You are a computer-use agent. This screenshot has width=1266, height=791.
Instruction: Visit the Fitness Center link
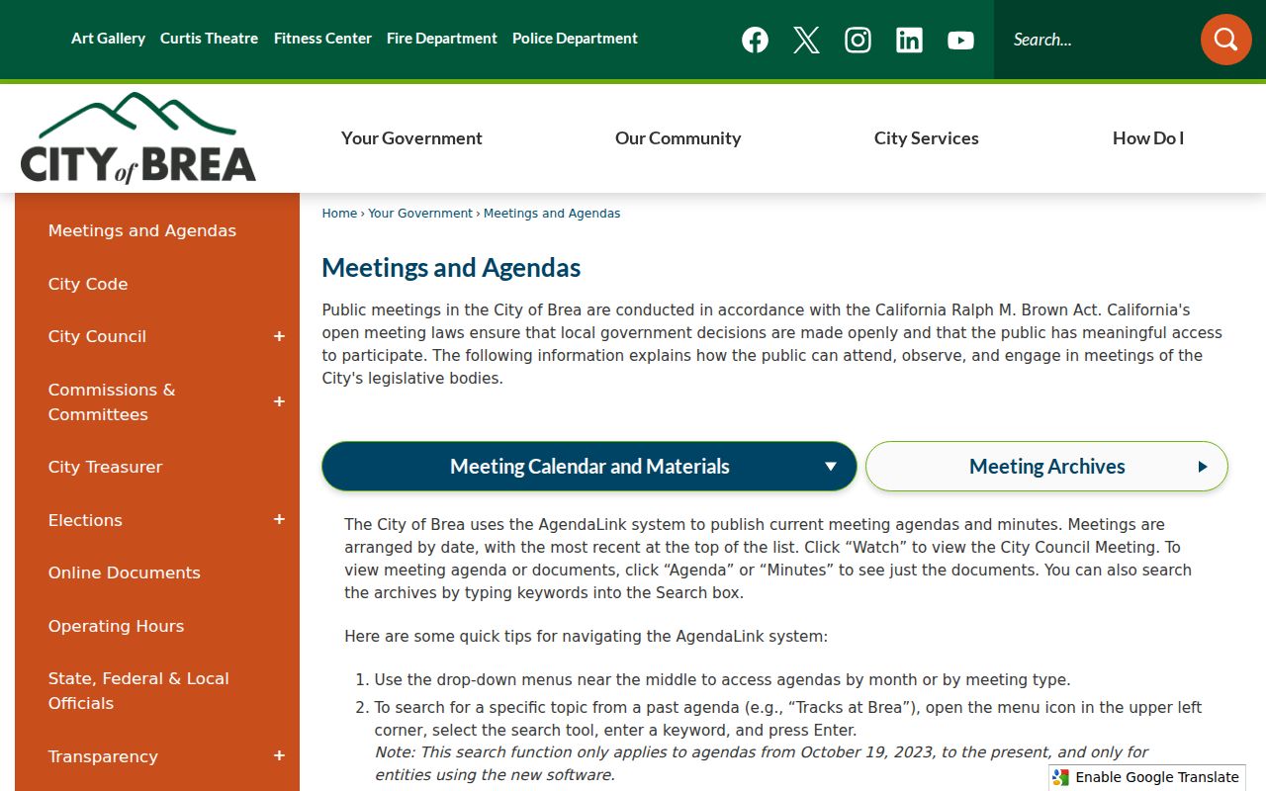(x=322, y=39)
